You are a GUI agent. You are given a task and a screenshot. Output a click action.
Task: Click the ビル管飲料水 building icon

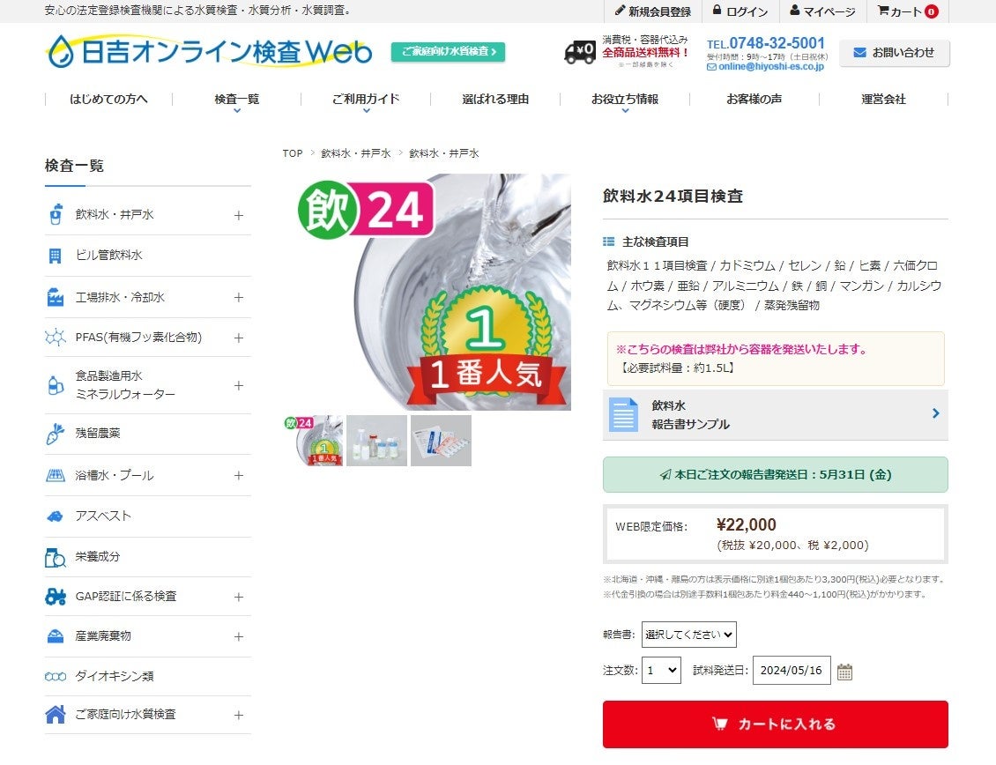[56, 256]
